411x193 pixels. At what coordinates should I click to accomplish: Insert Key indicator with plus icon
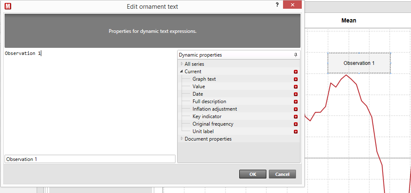296,116
